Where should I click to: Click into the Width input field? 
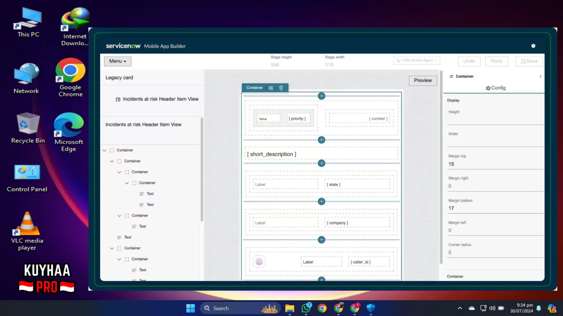click(495, 142)
